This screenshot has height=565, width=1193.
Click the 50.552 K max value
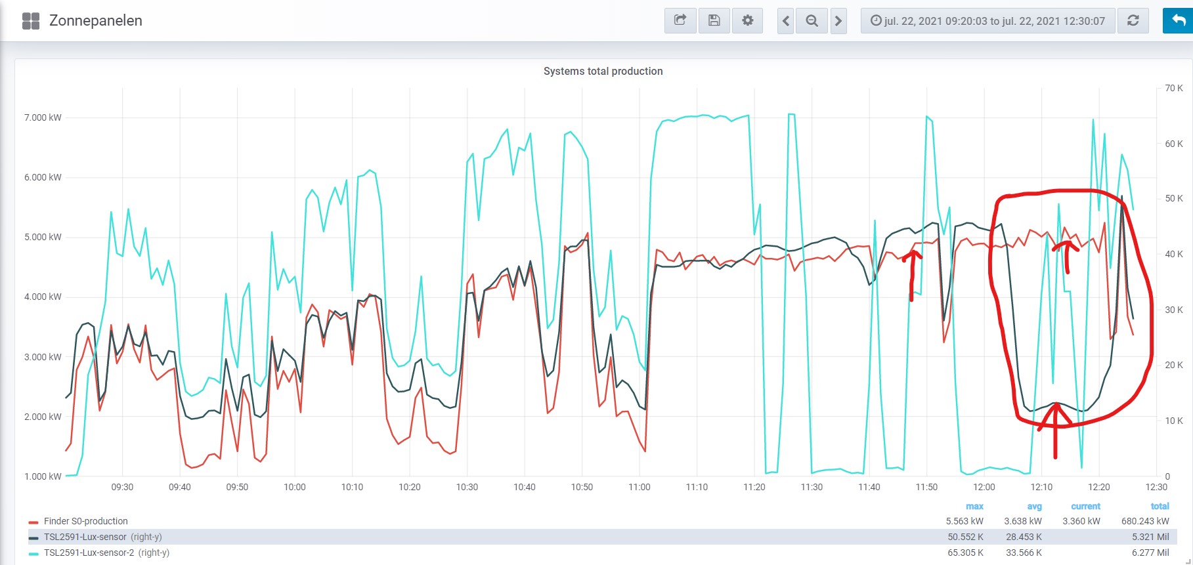coord(965,537)
